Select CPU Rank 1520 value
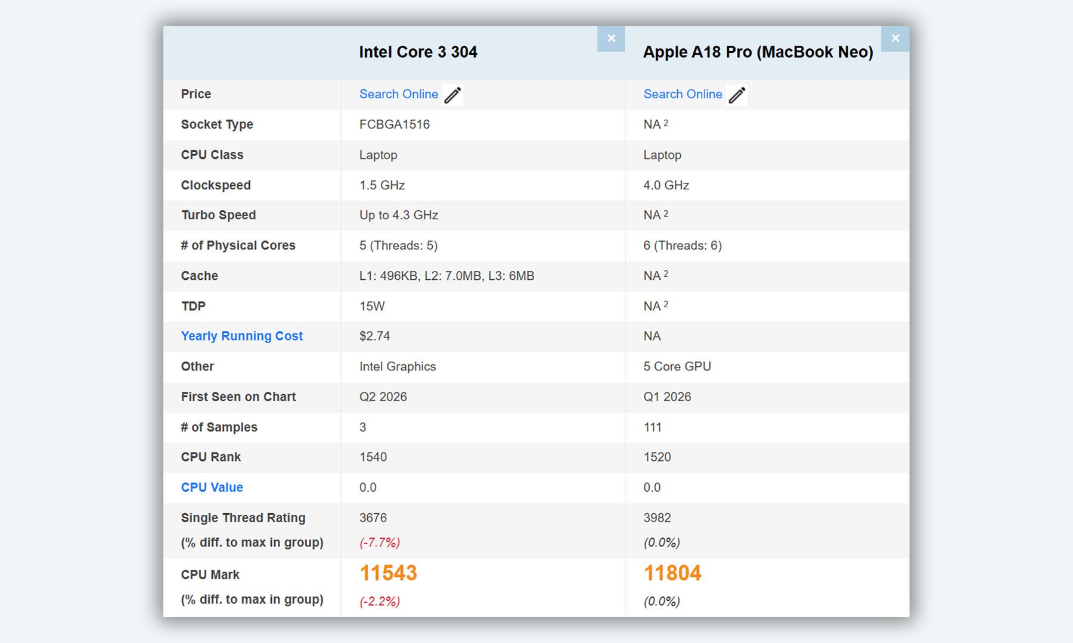 click(658, 457)
